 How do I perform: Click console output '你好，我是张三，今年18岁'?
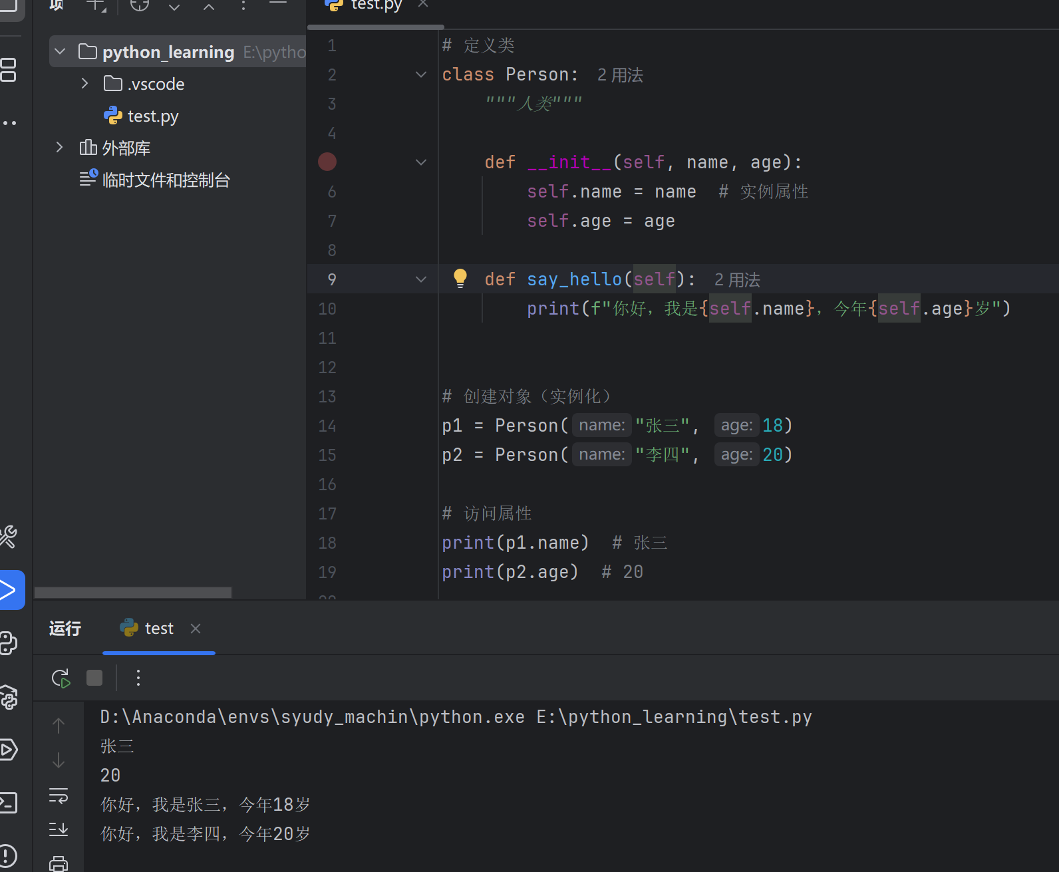(x=205, y=805)
